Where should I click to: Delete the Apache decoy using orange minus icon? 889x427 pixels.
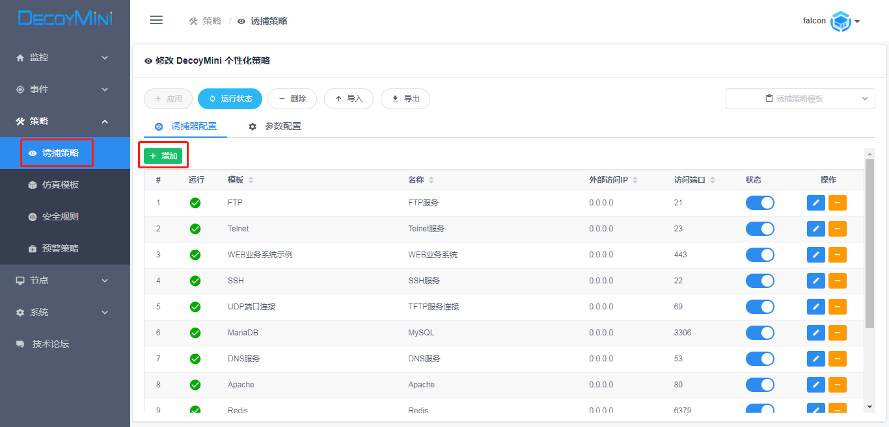click(x=837, y=384)
